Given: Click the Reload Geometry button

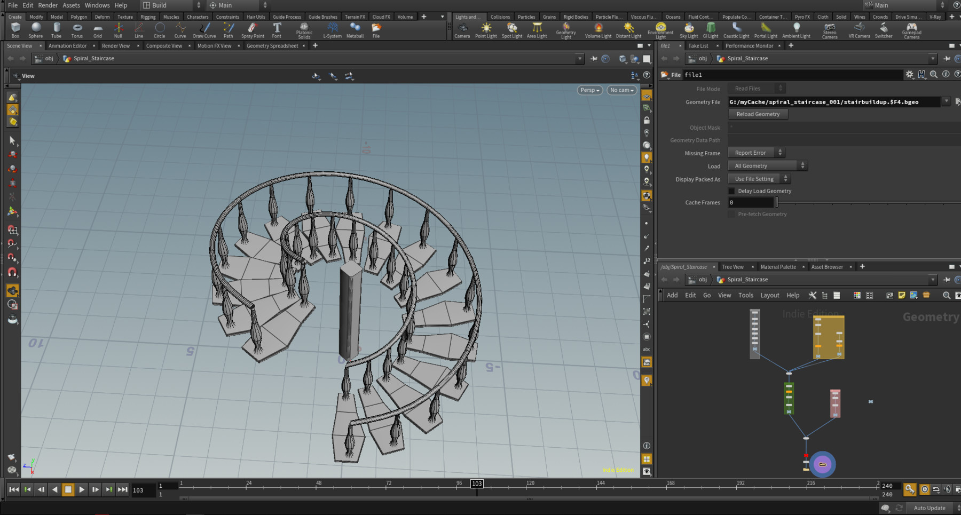Looking at the screenshot, I should click(758, 114).
